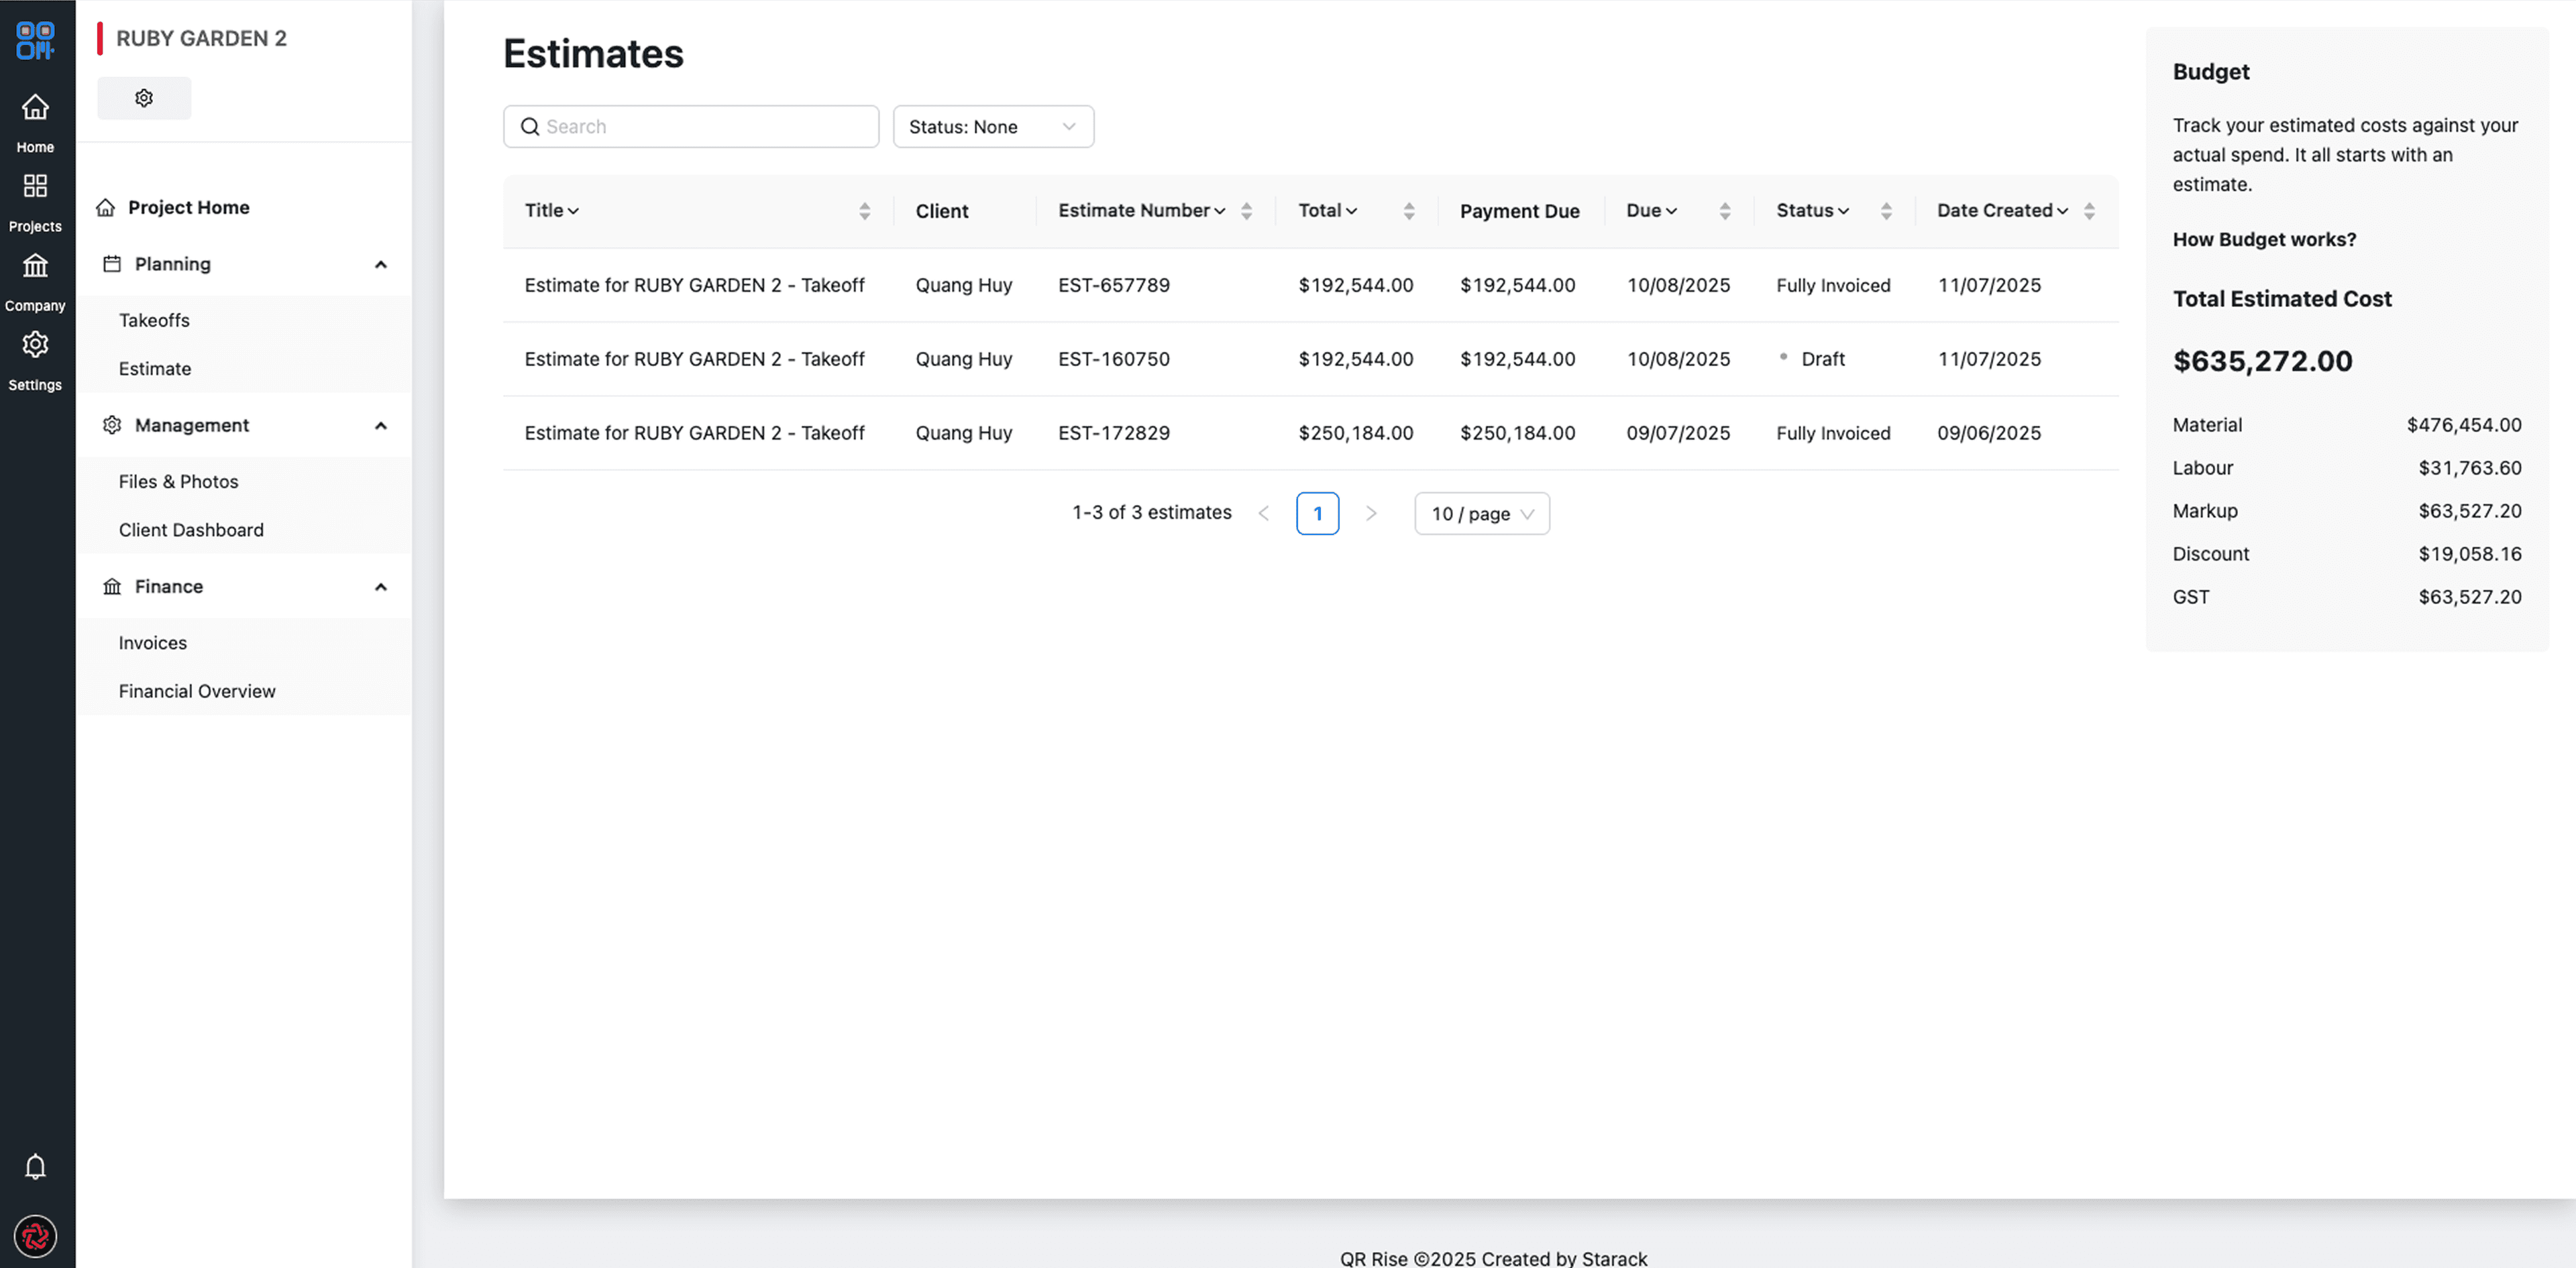Open Company section in the left rail
Viewport: 2576px width, 1268px height.
pos(35,282)
